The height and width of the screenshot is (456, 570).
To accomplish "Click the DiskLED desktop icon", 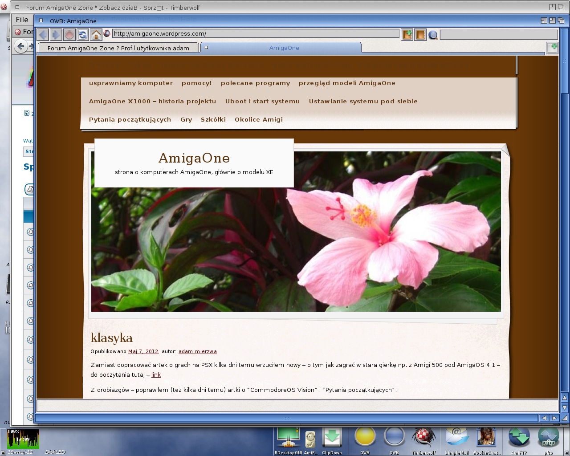I will pyautogui.click(x=55, y=452).
